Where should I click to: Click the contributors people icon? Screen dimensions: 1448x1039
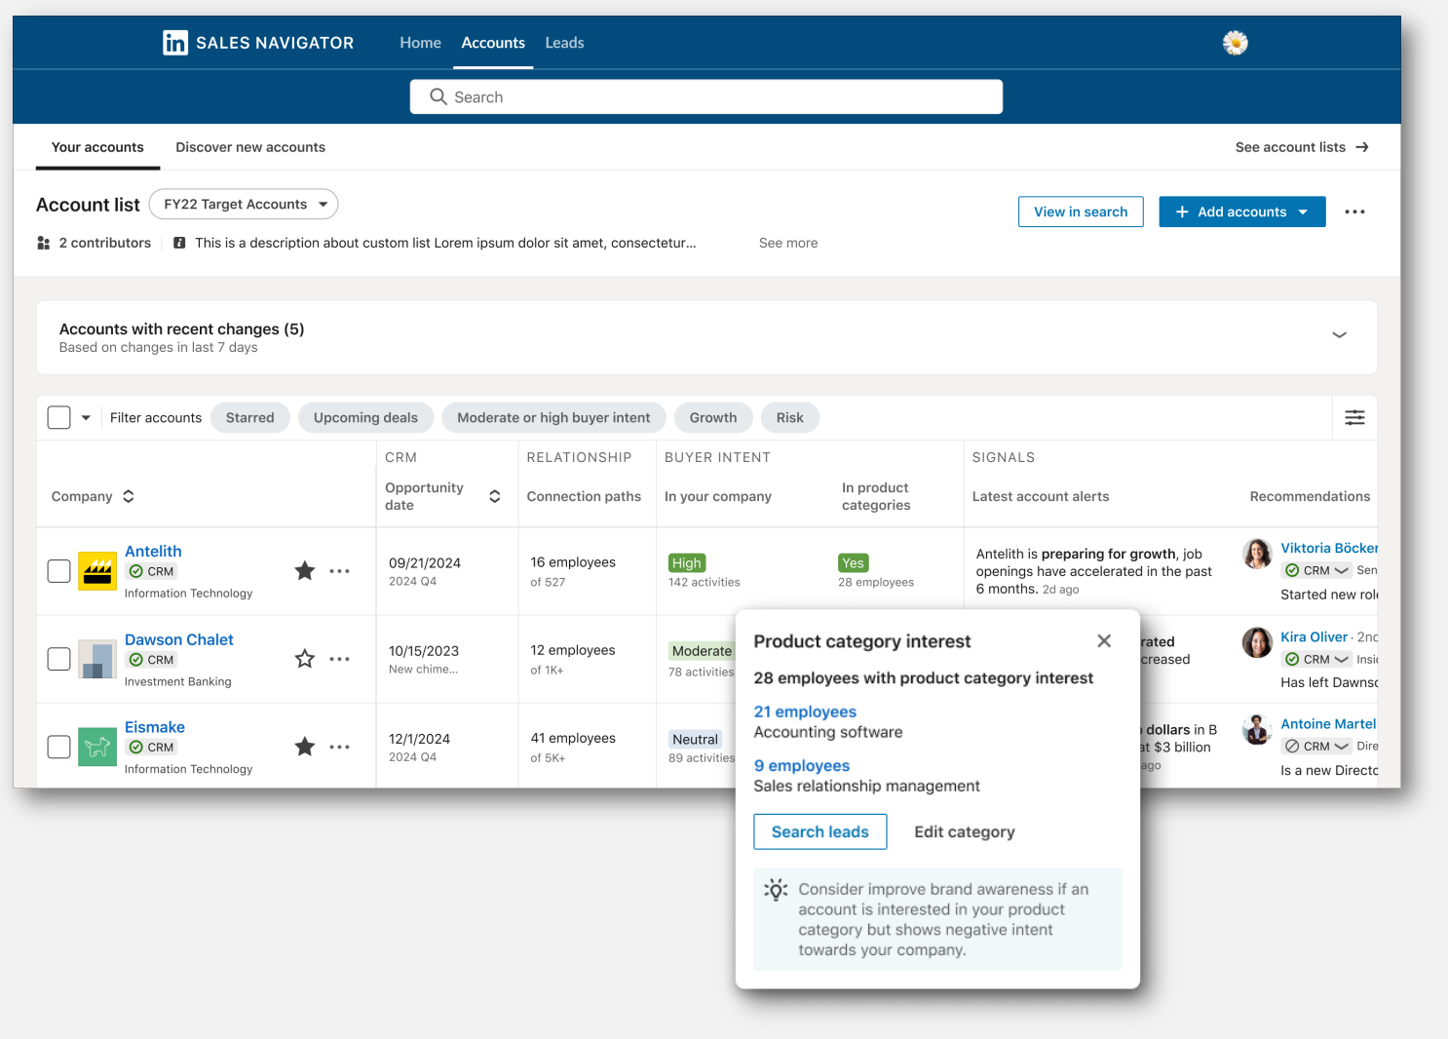coord(43,243)
